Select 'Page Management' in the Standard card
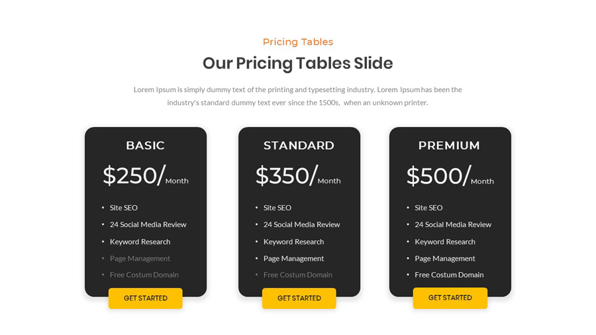 (293, 258)
